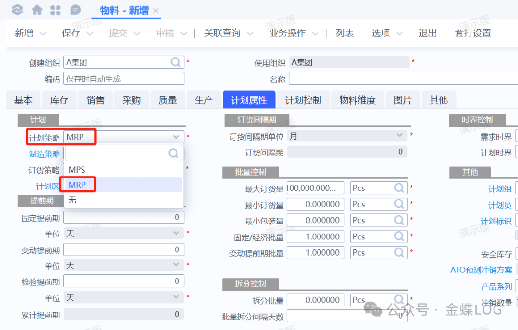518x330 pixels.
Task: Select MPS from the strategy list
Action: (77, 170)
